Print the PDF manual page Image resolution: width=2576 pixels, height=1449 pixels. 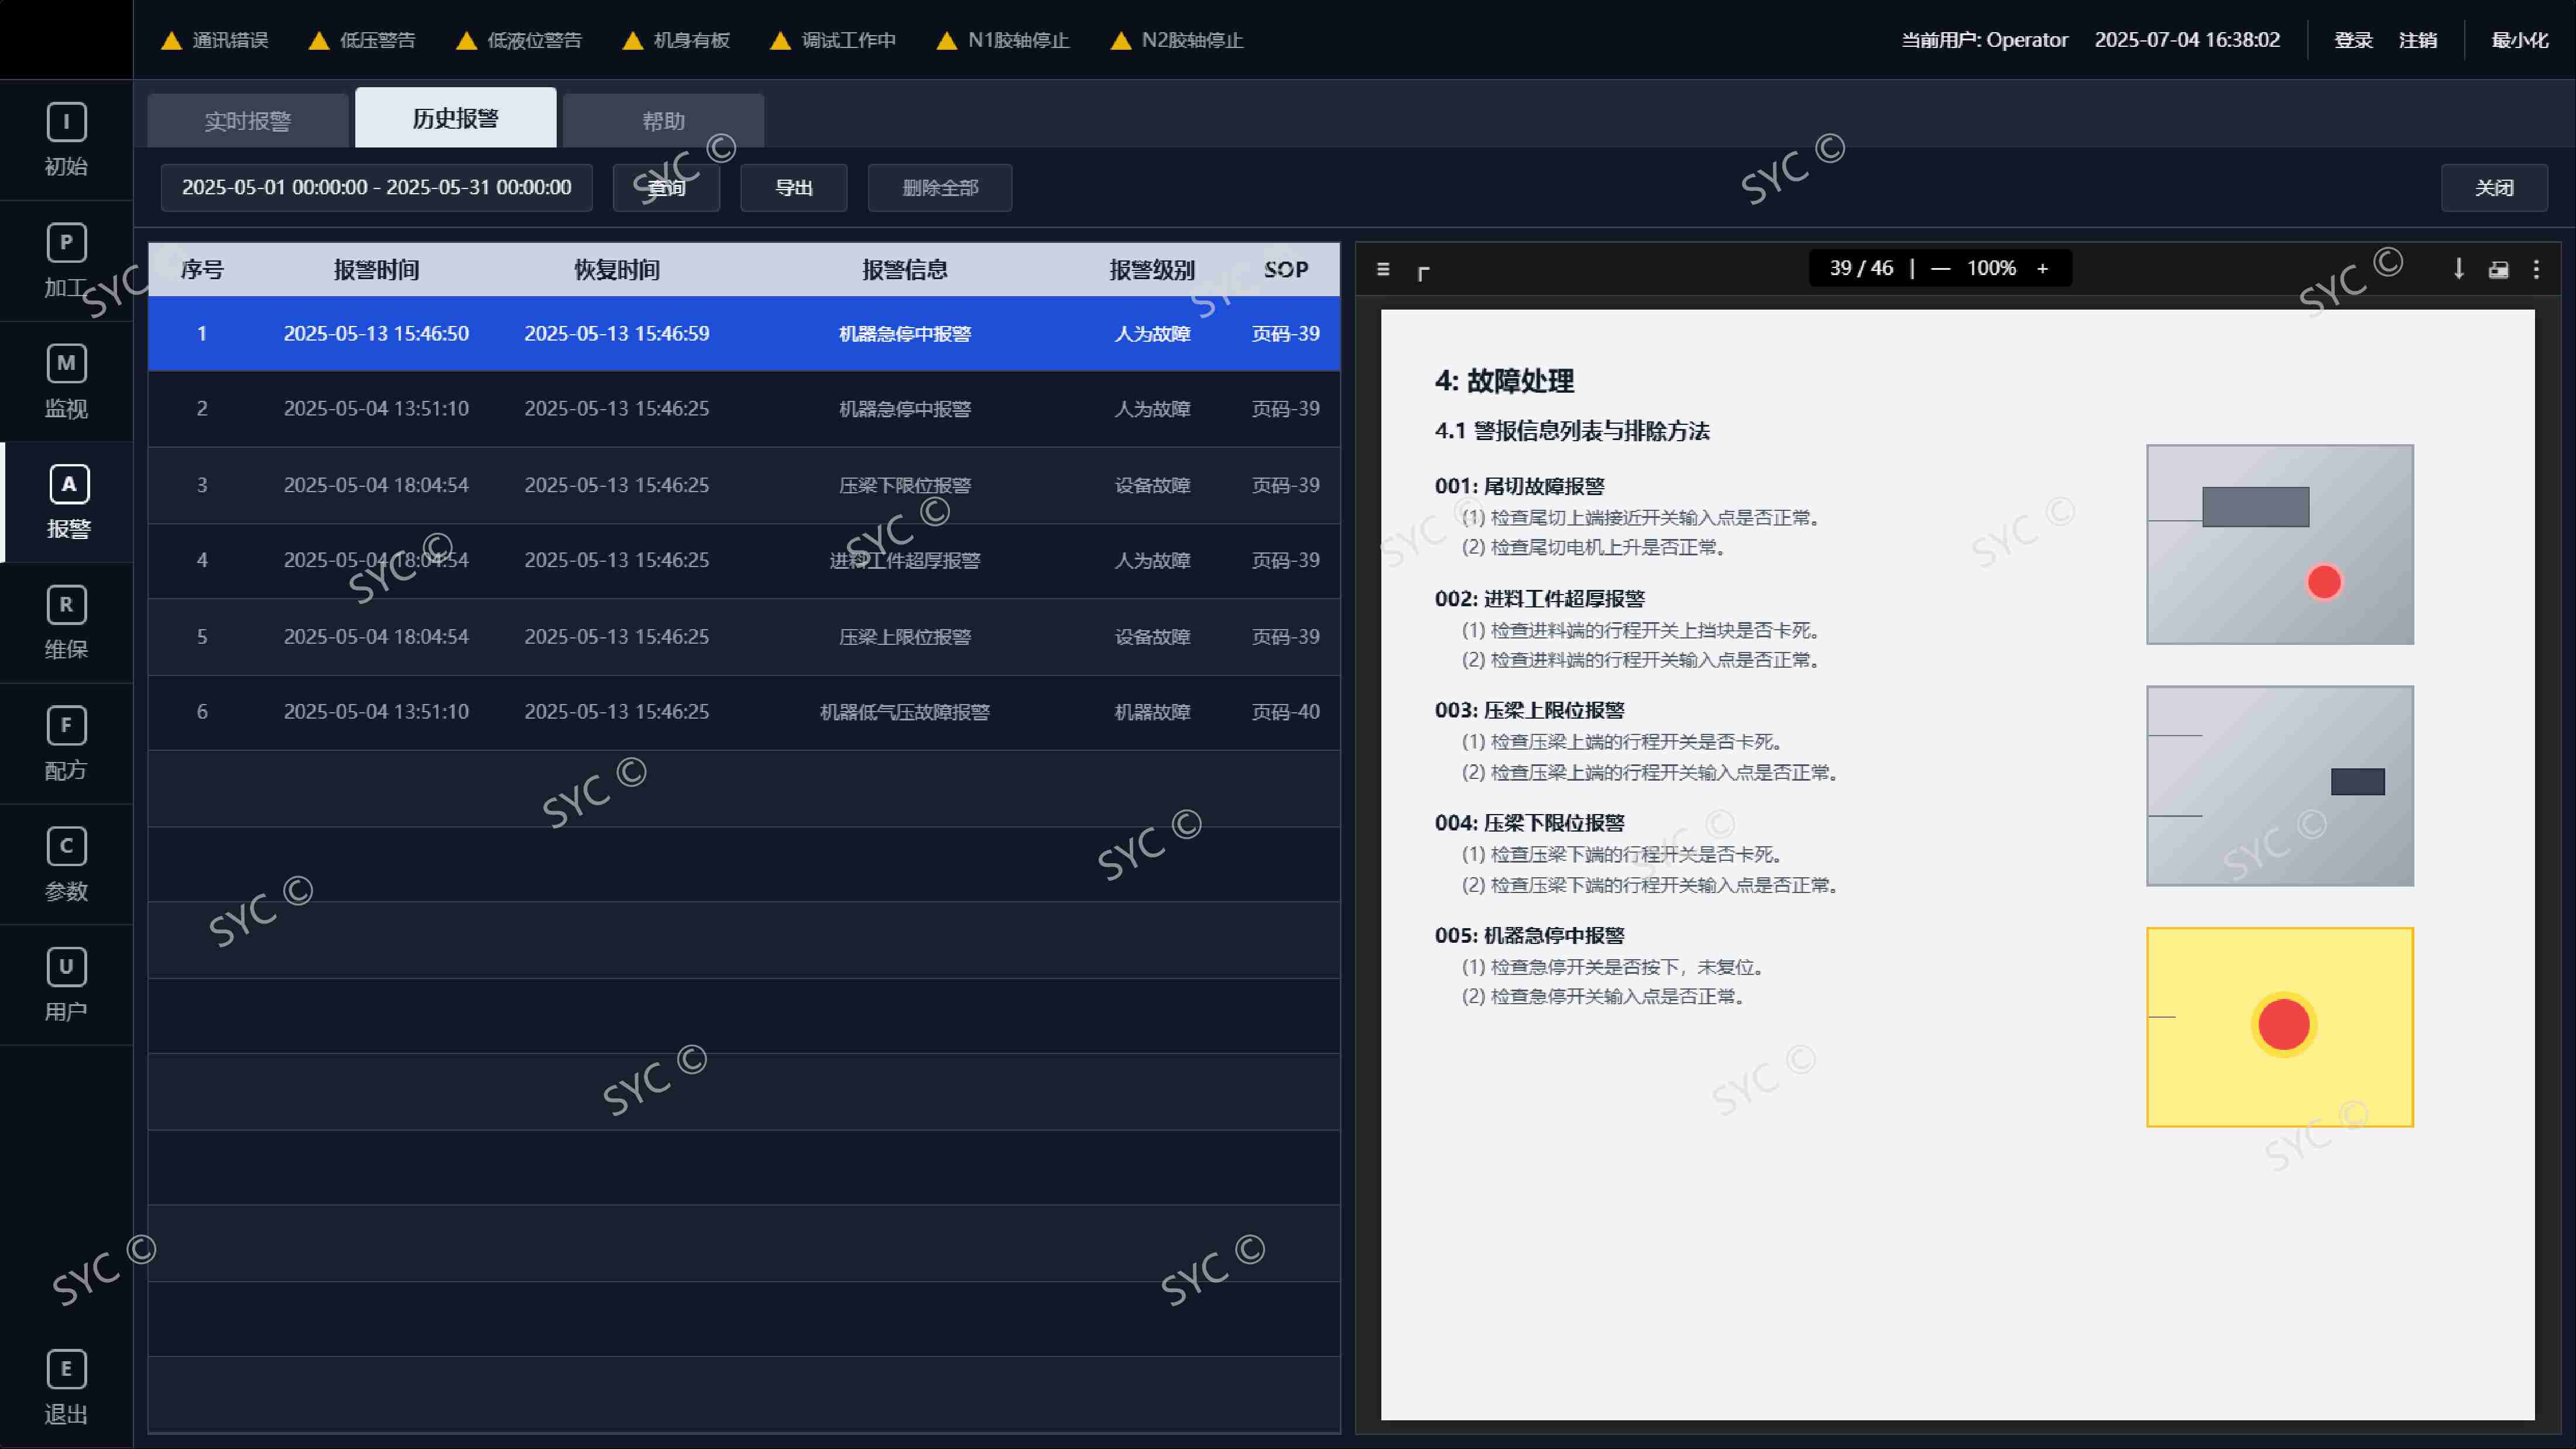[x=2498, y=269]
